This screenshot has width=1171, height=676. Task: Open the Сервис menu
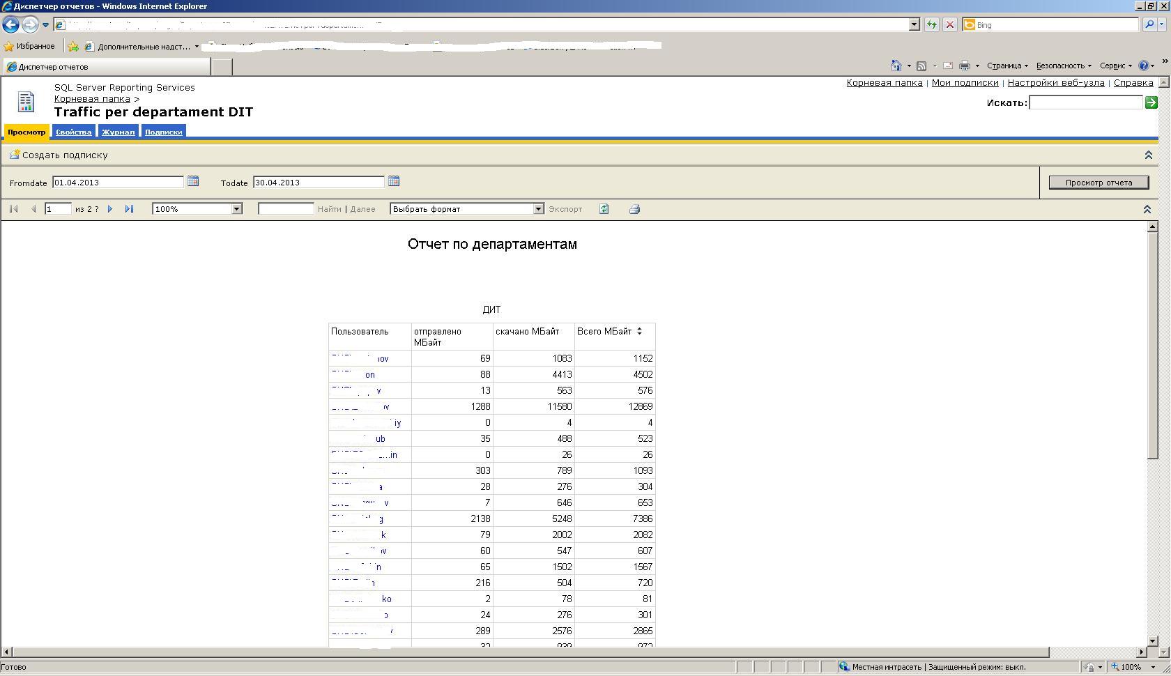click(x=1114, y=66)
